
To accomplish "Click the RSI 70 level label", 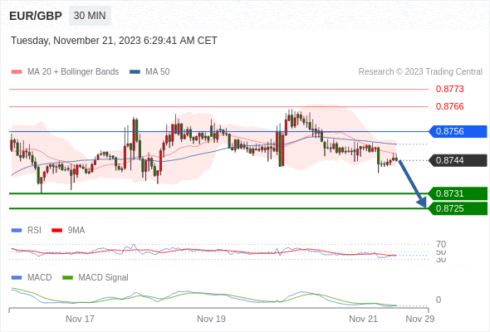I will click(441, 244).
